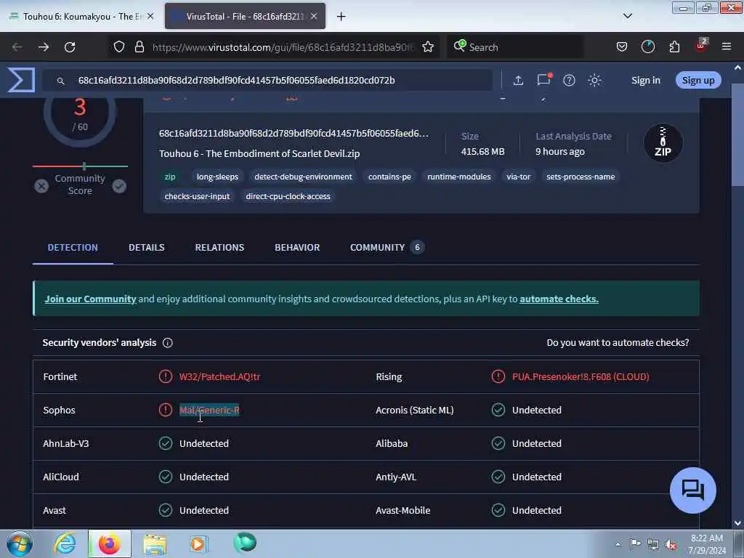
Task: Open the Pocket save icon
Action: pos(622,46)
